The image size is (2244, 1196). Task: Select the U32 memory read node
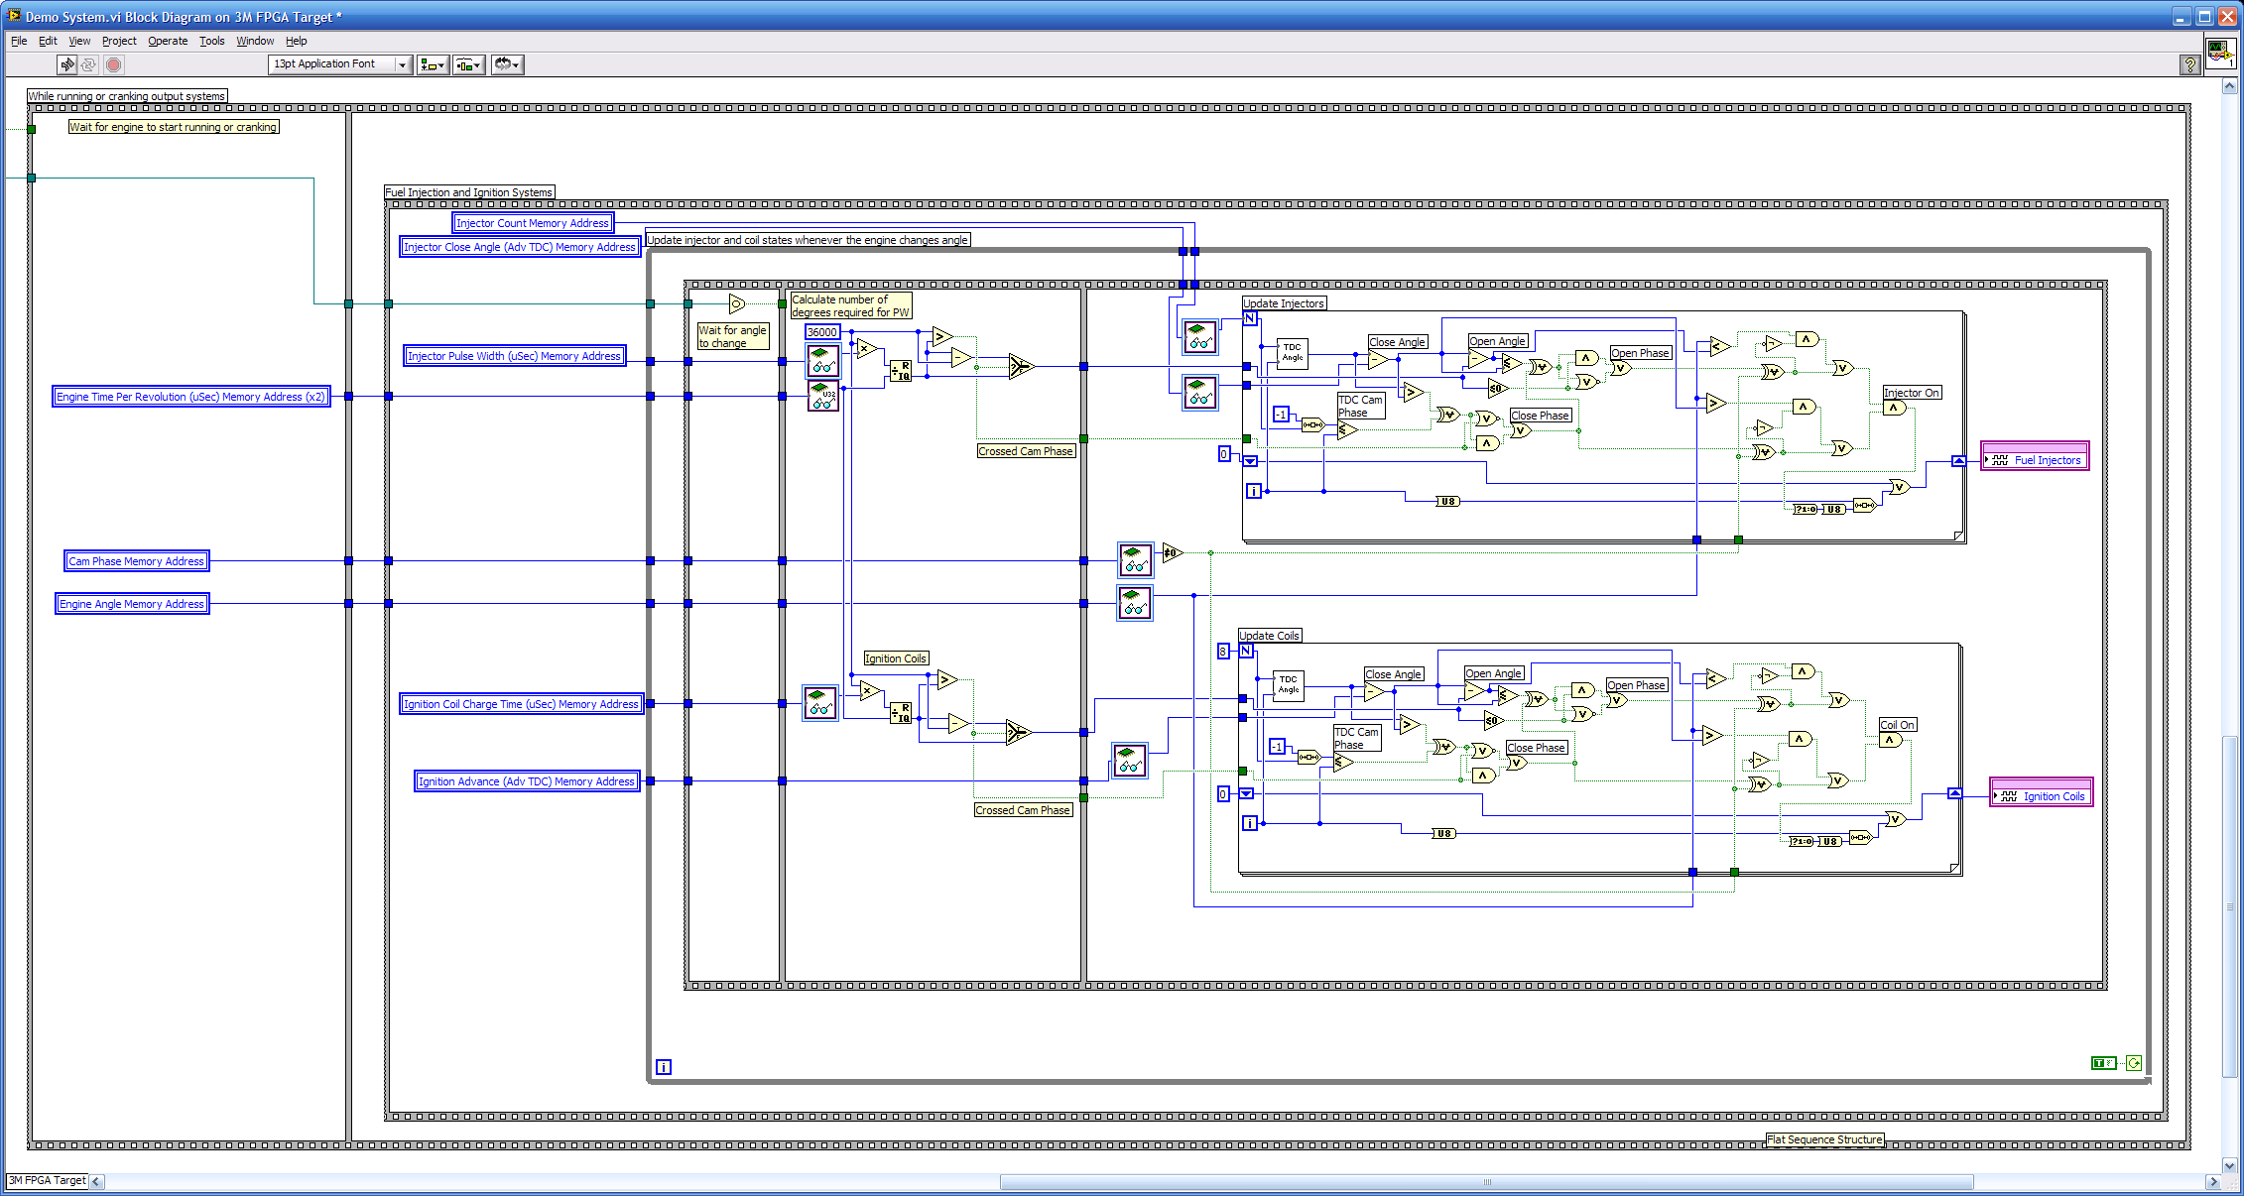click(822, 396)
